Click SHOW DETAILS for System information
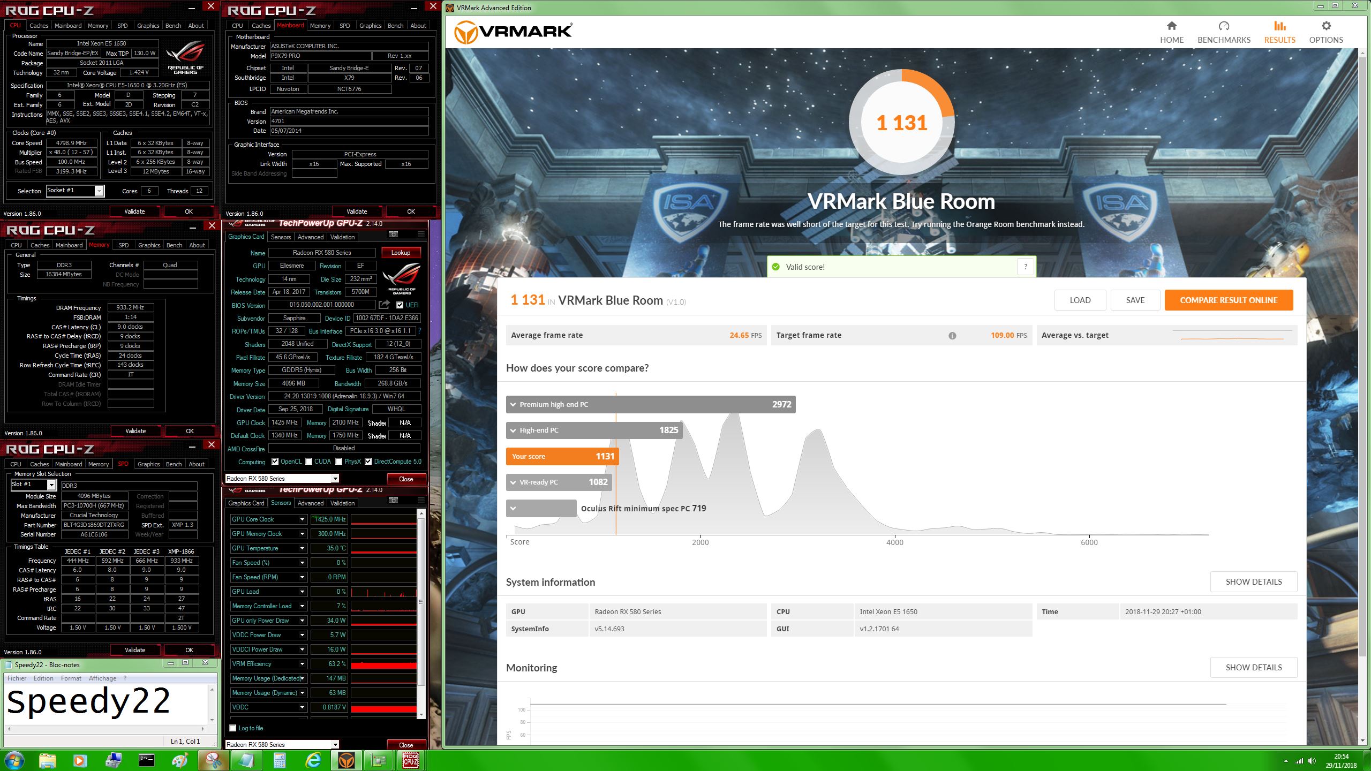Viewport: 1371px width, 771px height. tap(1253, 582)
